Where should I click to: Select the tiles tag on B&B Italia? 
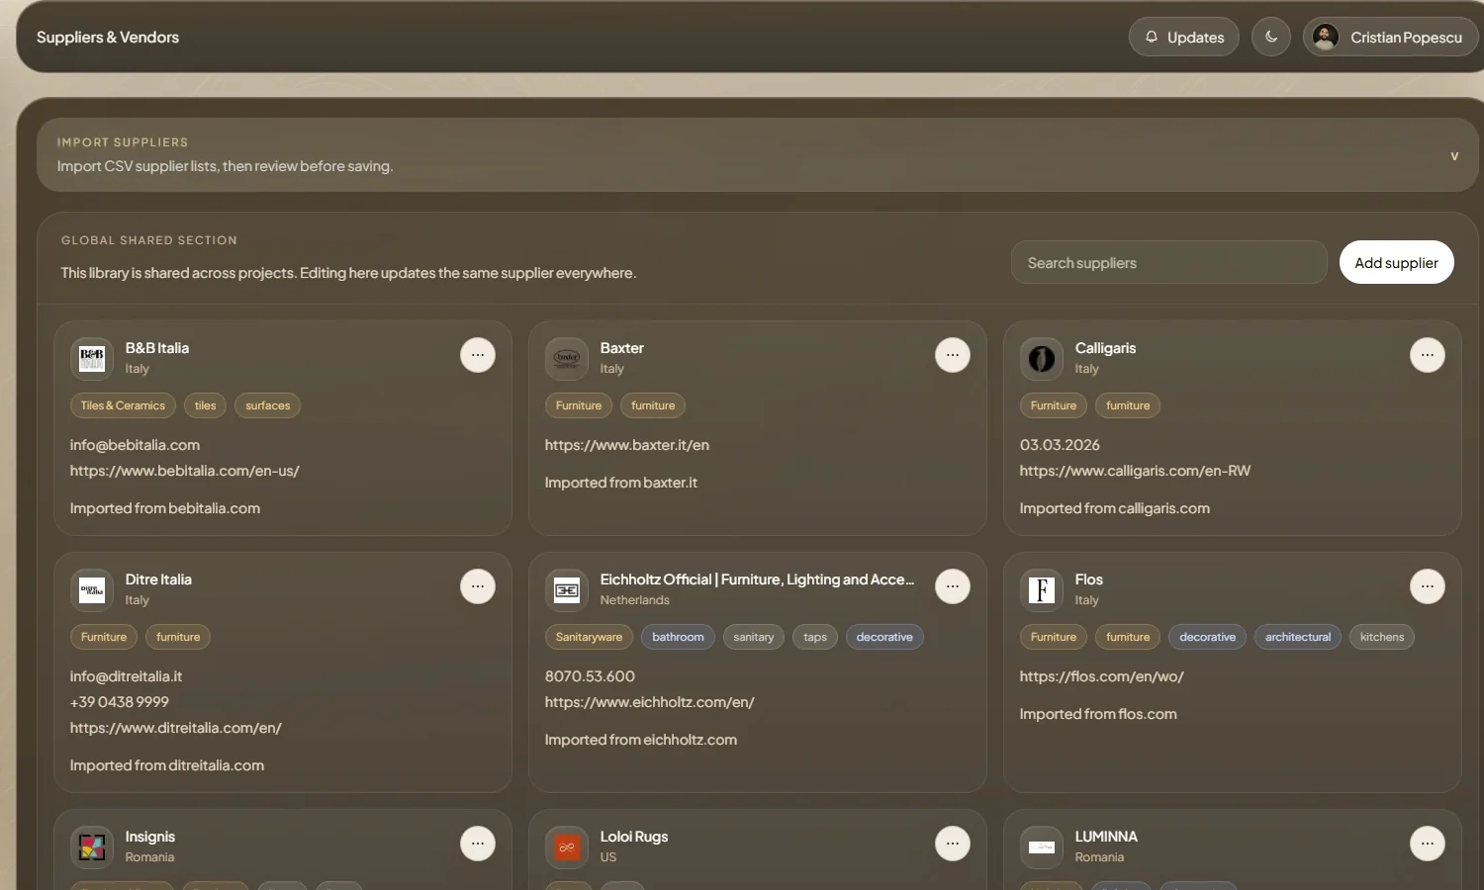[206, 405]
